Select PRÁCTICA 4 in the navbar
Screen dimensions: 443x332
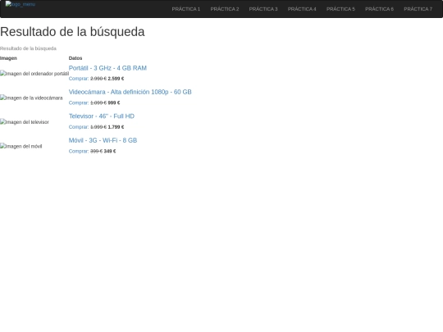pos(302,9)
